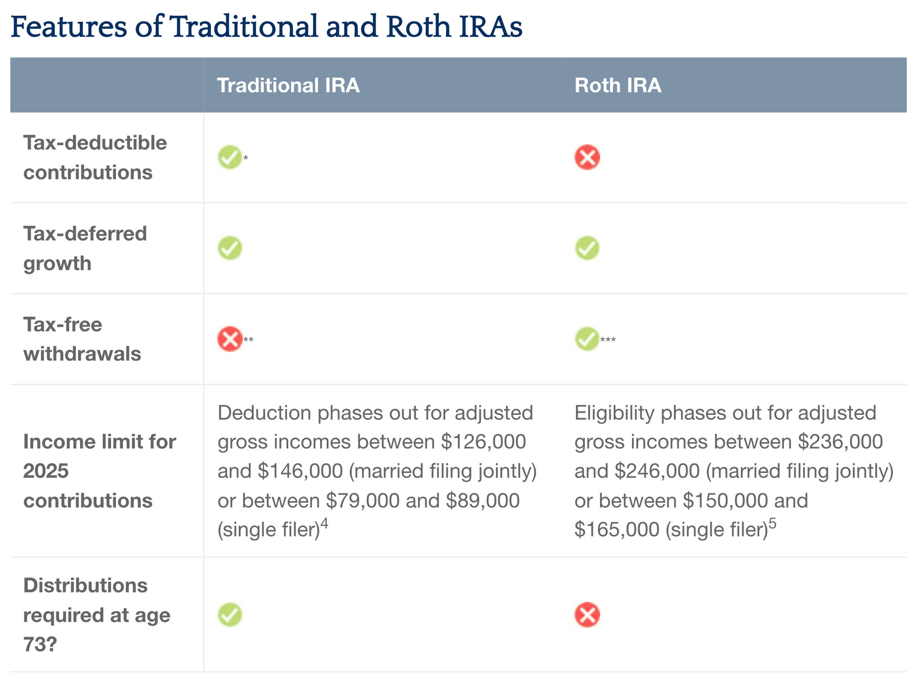Click Traditional IRA tax-deferred growth checkmark

click(x=230, y=248)
